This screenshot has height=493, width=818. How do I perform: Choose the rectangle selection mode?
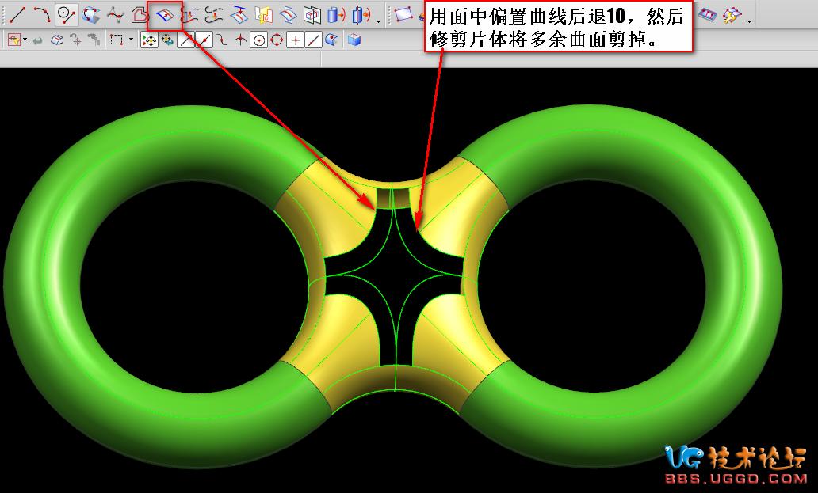pos(117,40)
